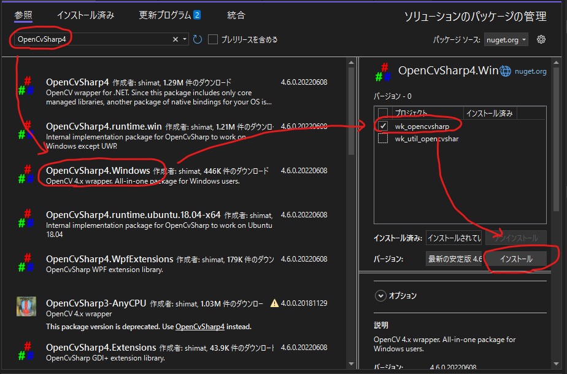Uncheck the wk_opencvsharp project checkbox
Screen dimensions: 567x374
tap(382, 126)
